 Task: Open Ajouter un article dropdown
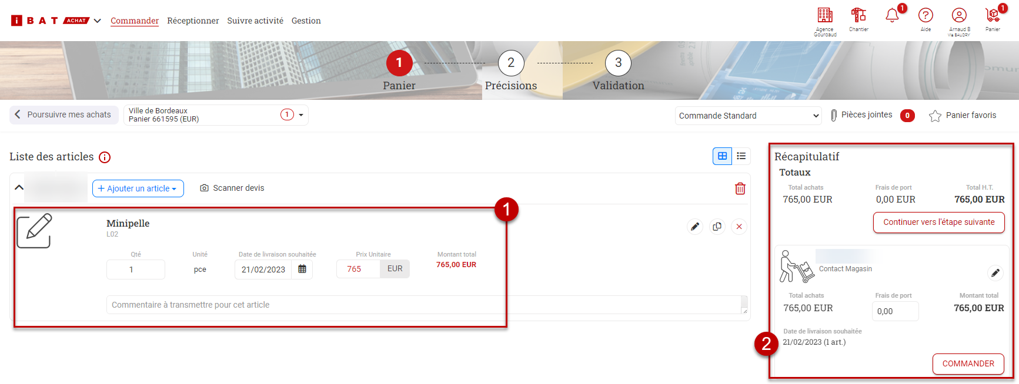pos(138,188)
